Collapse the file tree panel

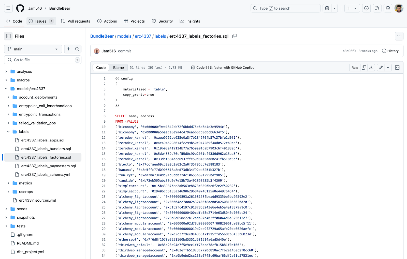click(8, 36)
